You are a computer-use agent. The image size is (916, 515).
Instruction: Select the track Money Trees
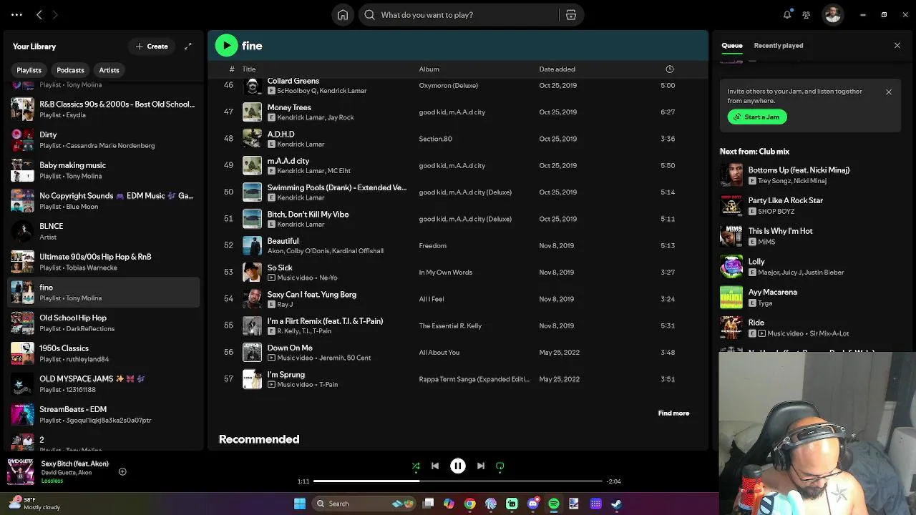[x=457, y=112]
